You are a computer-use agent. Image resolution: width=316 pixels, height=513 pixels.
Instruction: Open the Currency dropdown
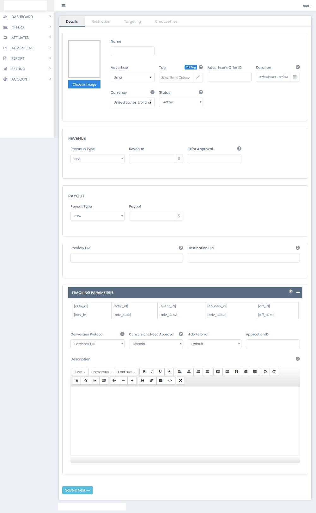132,102
